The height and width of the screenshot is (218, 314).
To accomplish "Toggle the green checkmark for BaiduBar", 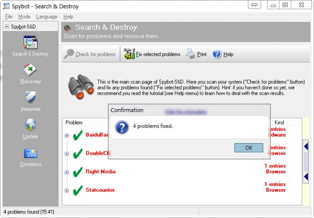I will pyautogui.click(x=77, y=136).
